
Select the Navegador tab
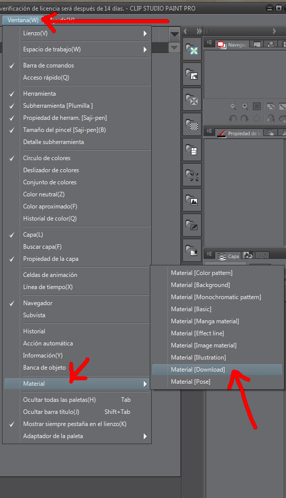pyautogui.click(x=232, y=44)
